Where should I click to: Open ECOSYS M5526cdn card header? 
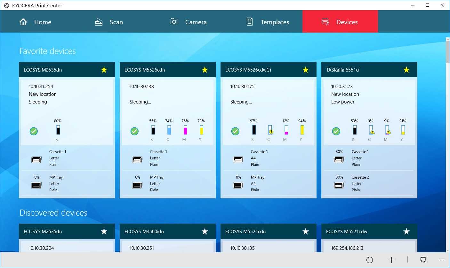(x=168, y=70)
